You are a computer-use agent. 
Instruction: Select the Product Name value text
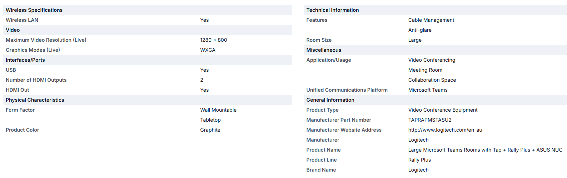485,150
